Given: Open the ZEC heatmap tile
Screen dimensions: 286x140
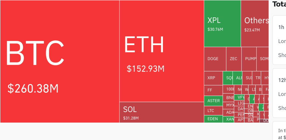Looking at the screenshot, I should click(x=234, y=59).
